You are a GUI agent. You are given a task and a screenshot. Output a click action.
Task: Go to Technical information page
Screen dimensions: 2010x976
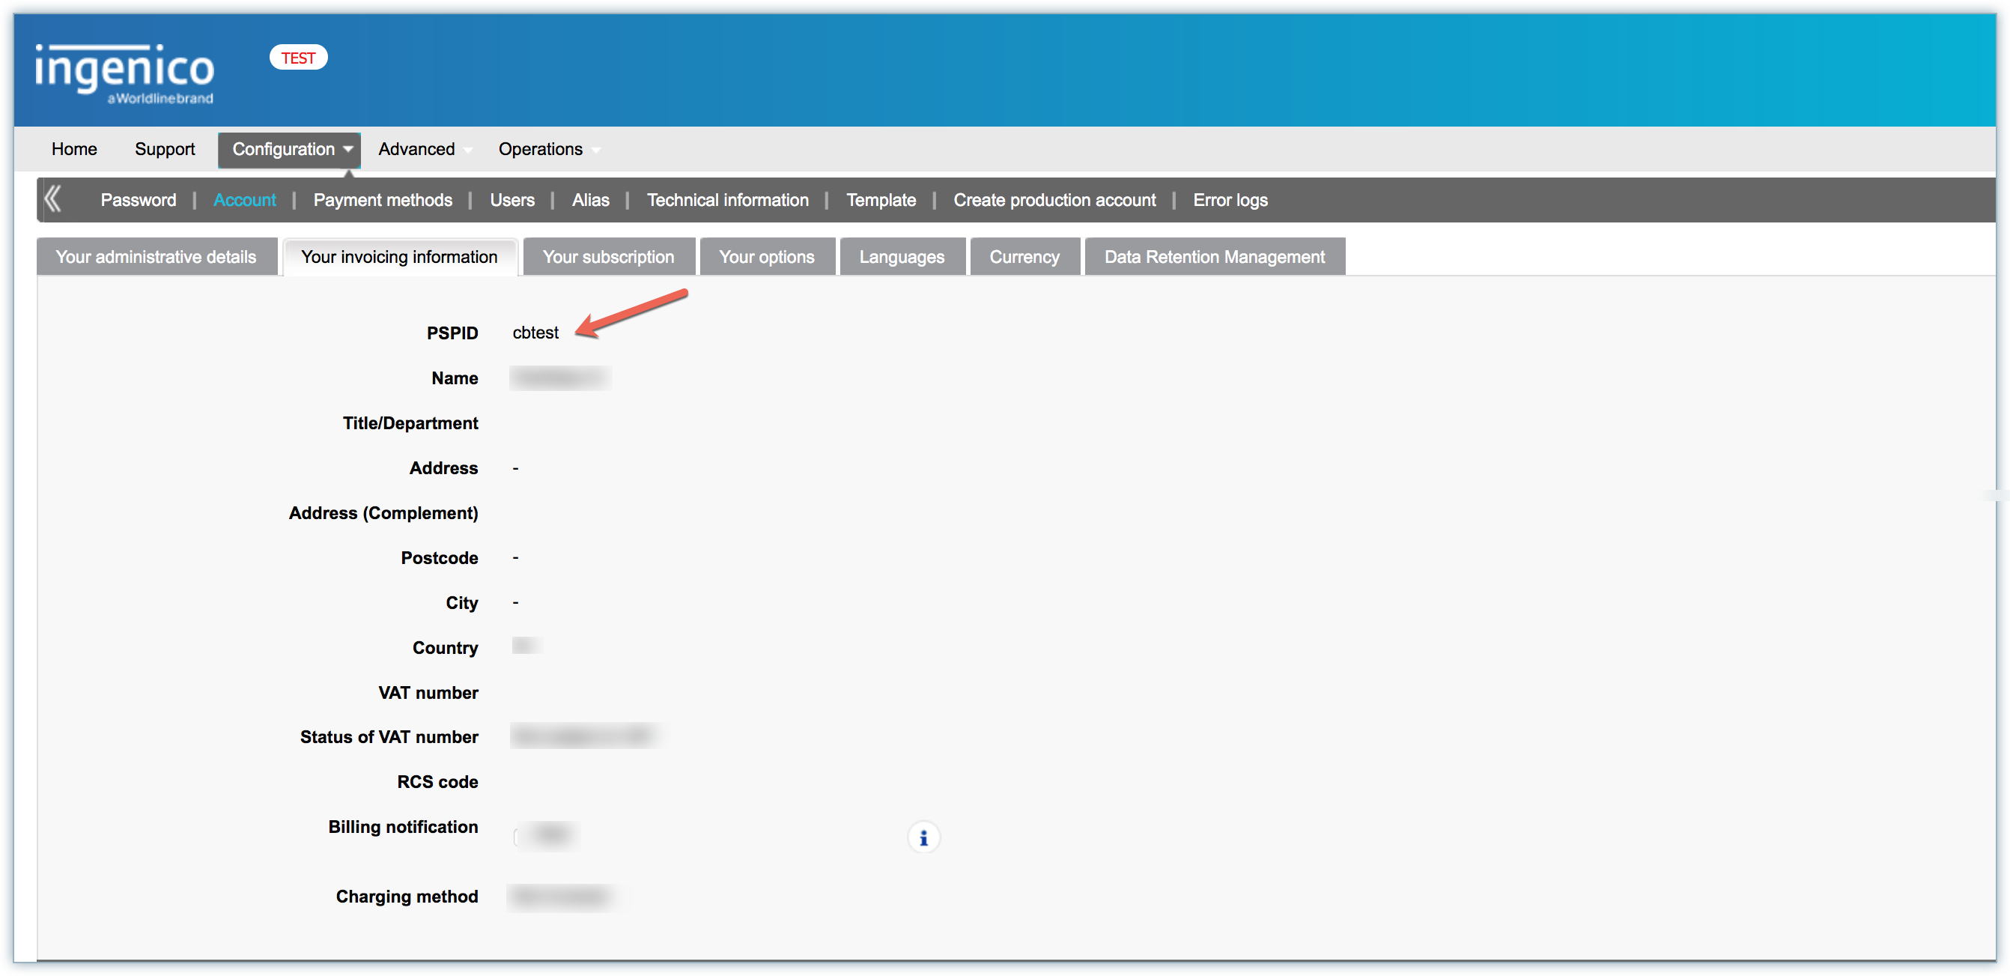click(x=727, y=200)
